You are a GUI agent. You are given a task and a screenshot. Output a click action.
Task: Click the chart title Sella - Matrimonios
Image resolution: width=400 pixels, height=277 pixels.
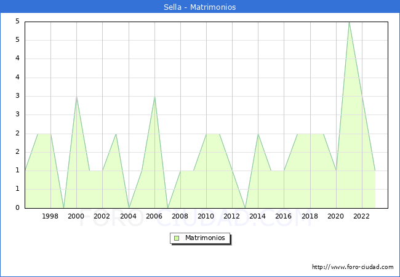(200, 7)
